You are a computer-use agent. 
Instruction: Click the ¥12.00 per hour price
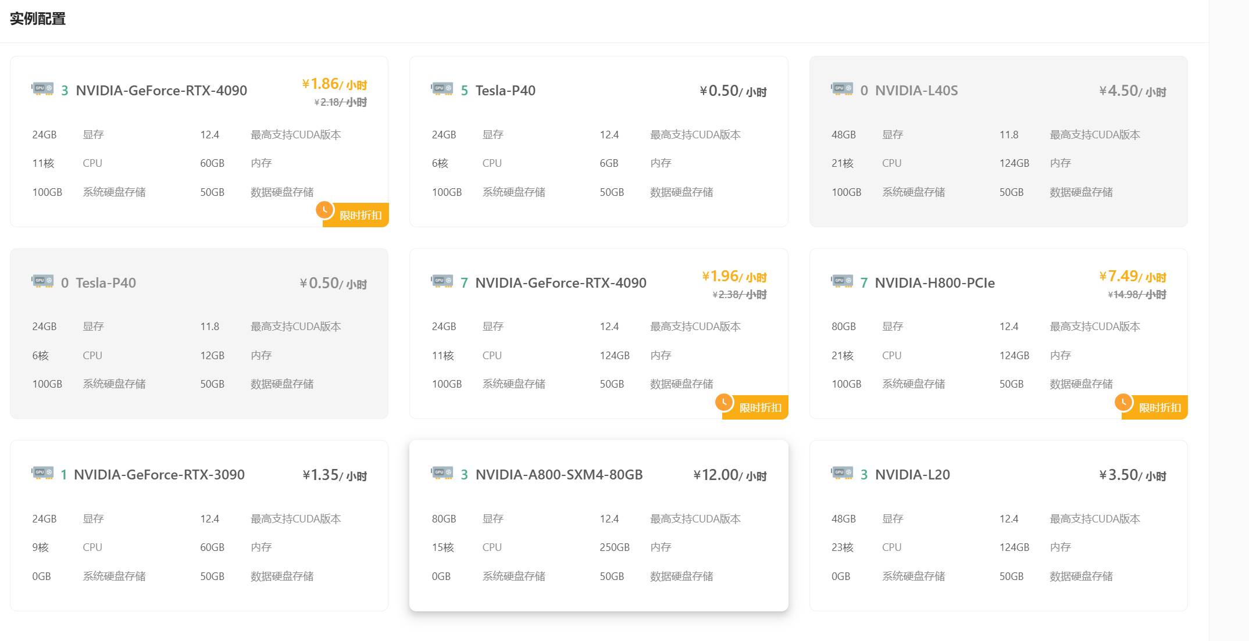730,475
